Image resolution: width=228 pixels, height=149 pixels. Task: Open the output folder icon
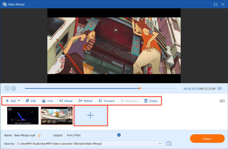[x=169, y=144]
